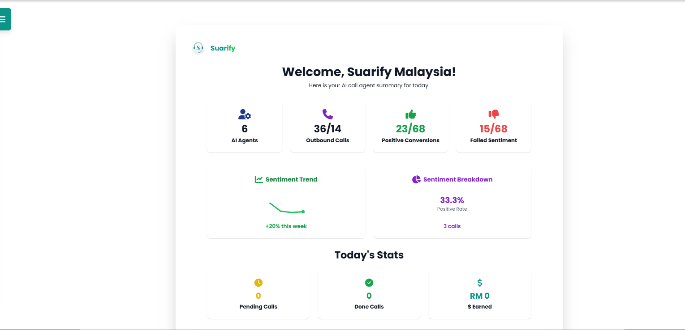Click the red thumbs-down icon
Image resolution: width=685 pixels, height=330 pixels.
click(x=493, y=114)
